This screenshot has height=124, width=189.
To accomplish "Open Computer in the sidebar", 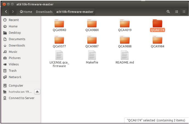I will point(20,86).
